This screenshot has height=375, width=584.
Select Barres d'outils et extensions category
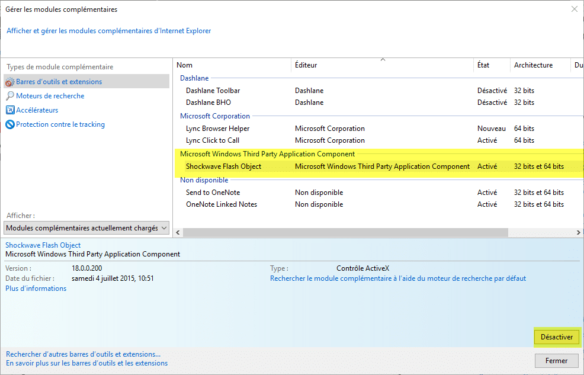pyautogui.click(x=86, y=81)
